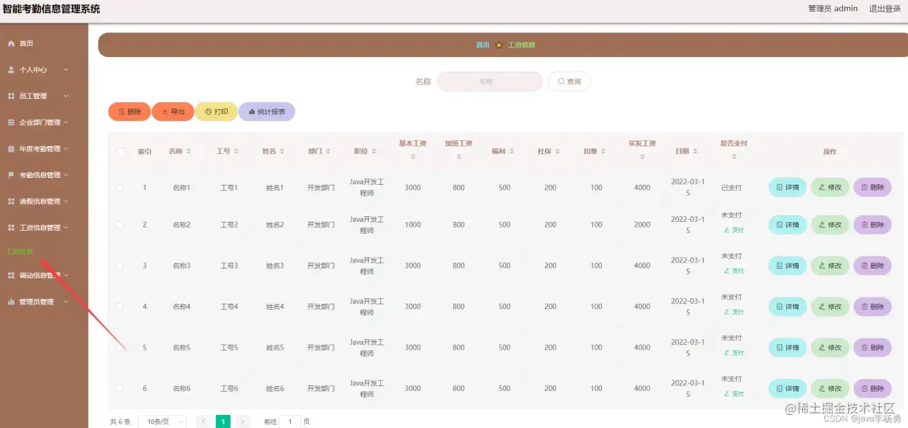Image resolution: width=908 pixels, height=428 pixels.
Task: Check the checkbox for row 名称3
Action: click(120, 265)
